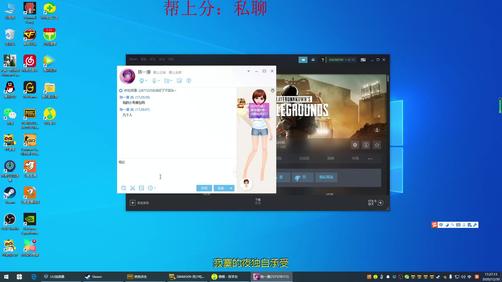Open PUBG game settings gear icon
The width and height of the screenshot is (502, 282).
pyautogui.click(x=355, y=145)
